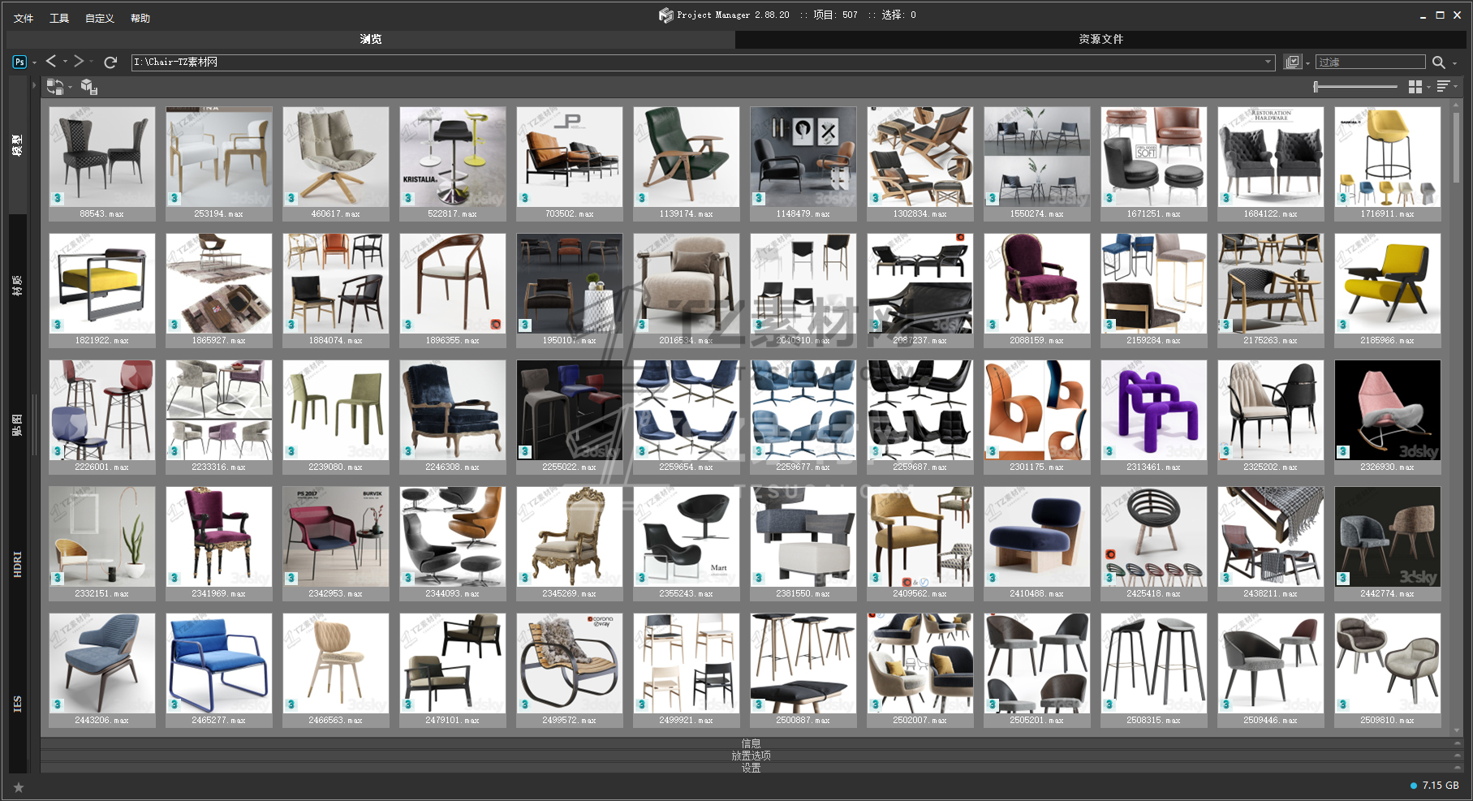This screenshot has height=801, width=1473.
Task: Go back to the previous folder
Action: click(x=51, y=62)
